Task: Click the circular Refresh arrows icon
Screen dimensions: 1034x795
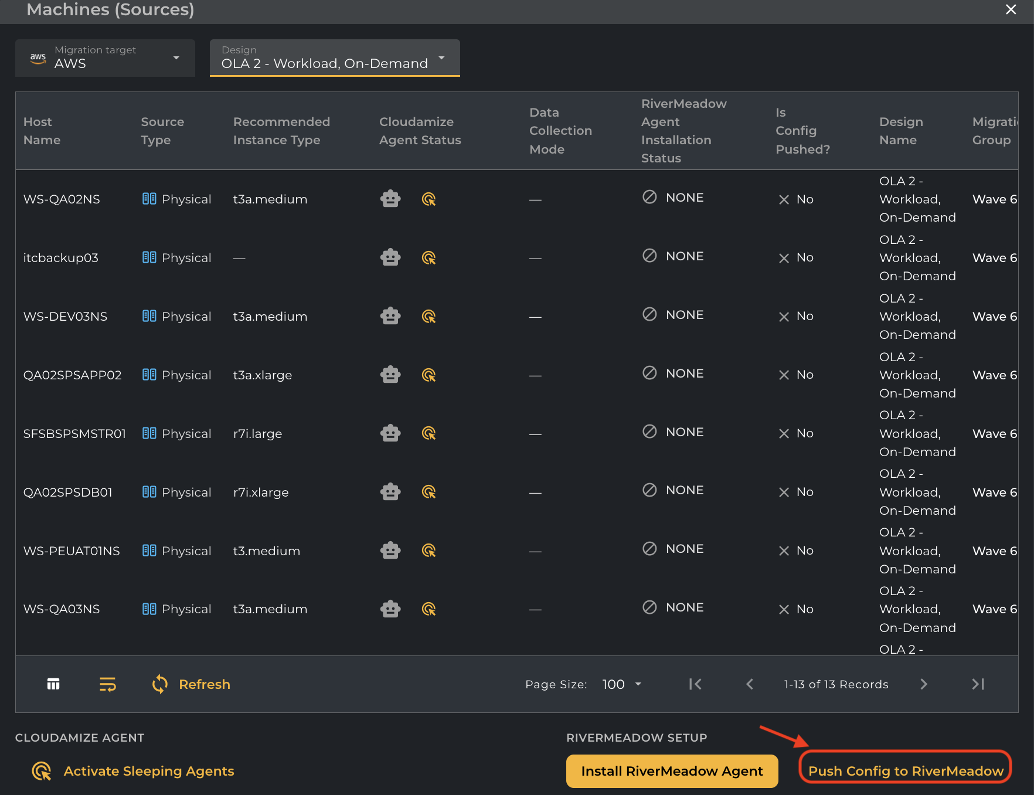Action: point(160,684)
